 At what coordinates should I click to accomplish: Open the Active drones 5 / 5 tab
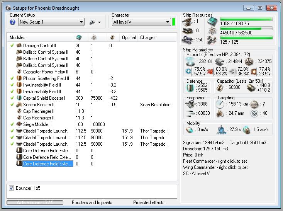click(35, 202)
